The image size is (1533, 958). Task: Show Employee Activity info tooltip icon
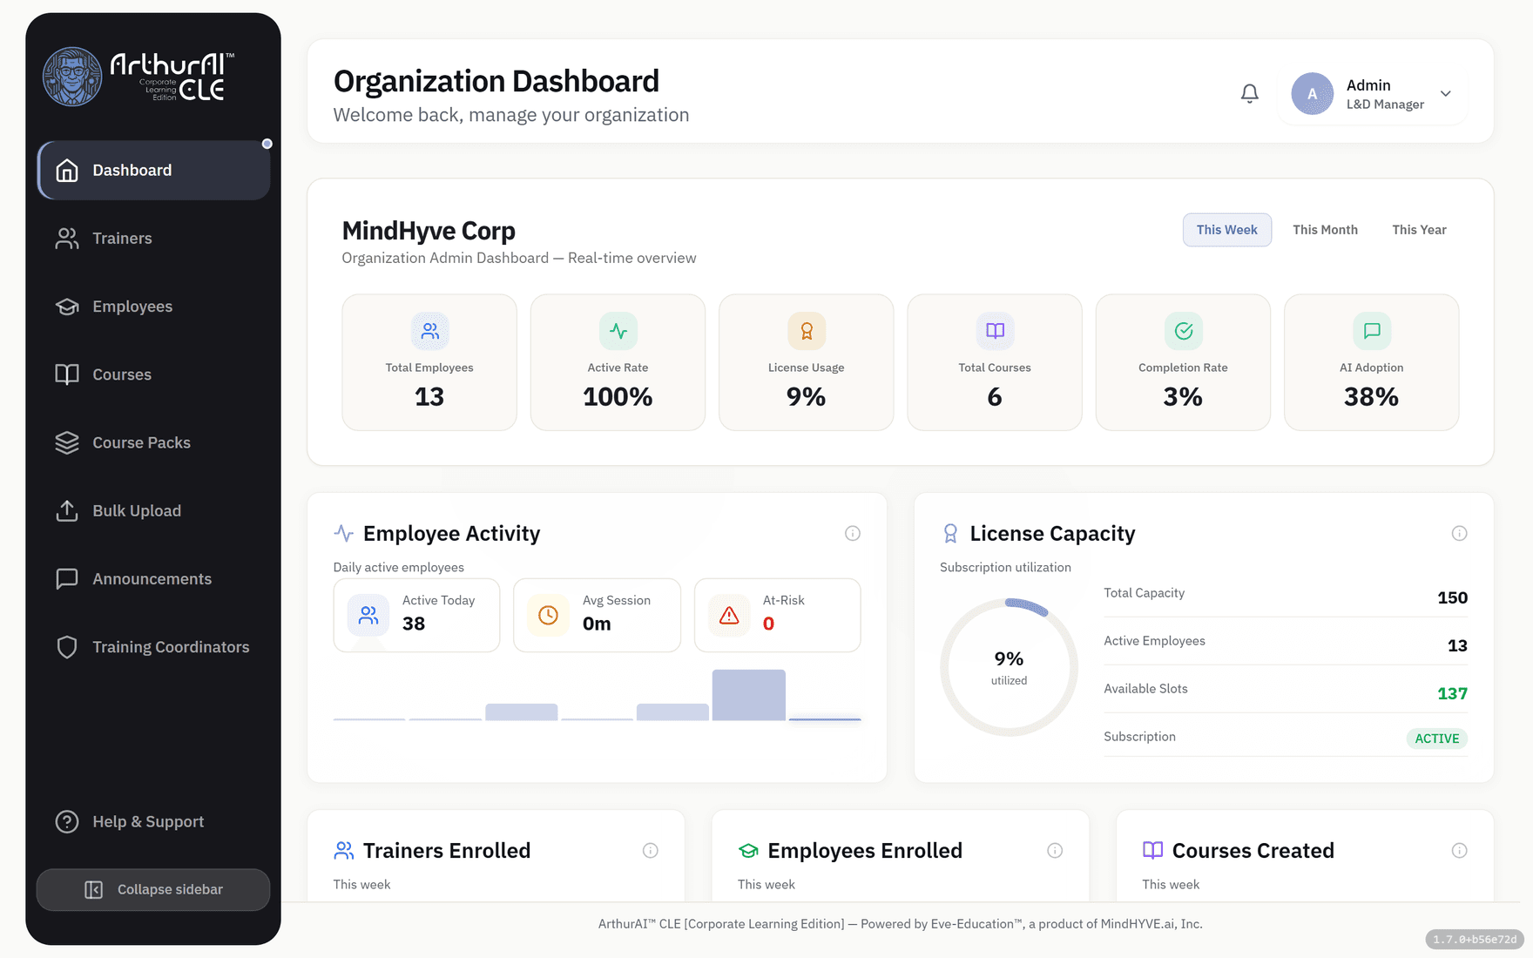[853, 533]
